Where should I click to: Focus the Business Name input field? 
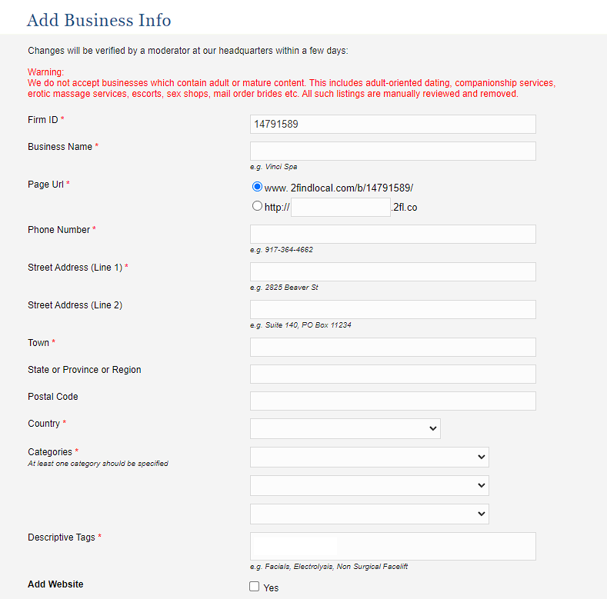tap(393, 151)
